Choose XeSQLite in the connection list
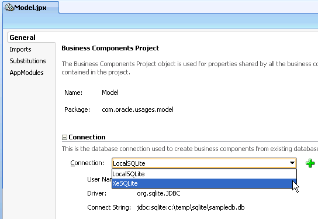This screenshot has width=318, height=219. pos(204,183)
